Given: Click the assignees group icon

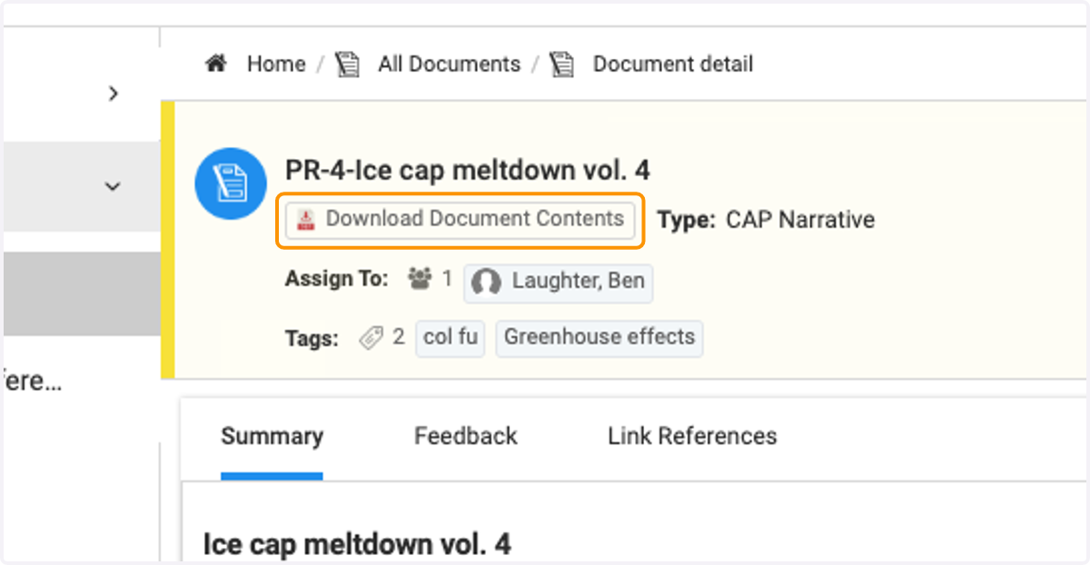Looking at the screenshot, I should 420,279.
